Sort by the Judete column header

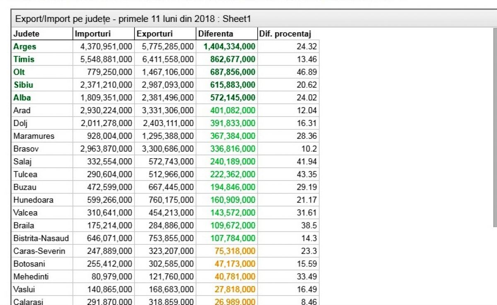point(42,34)
